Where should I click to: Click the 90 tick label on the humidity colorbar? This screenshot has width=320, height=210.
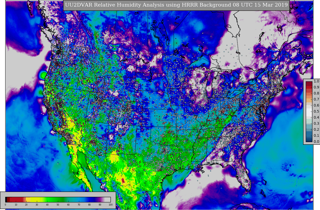click(x=100, y=204)
